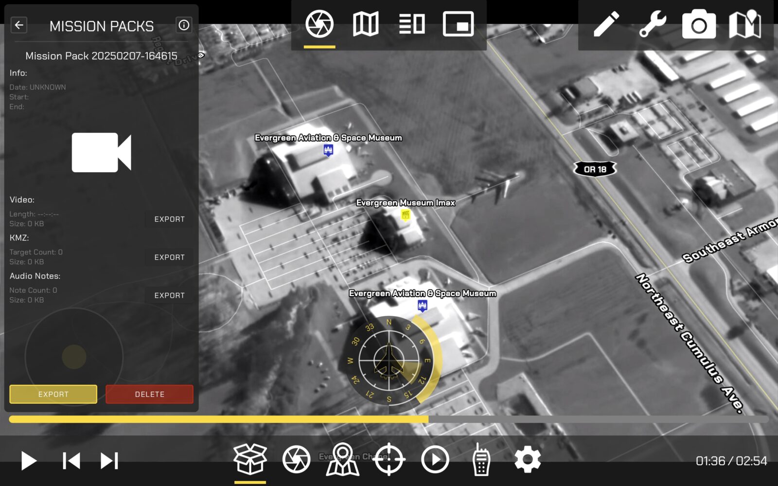This screenshot has height=486, width=778.
Task: Open the radio walkie-talkie icon
Action: pos(481,459)
